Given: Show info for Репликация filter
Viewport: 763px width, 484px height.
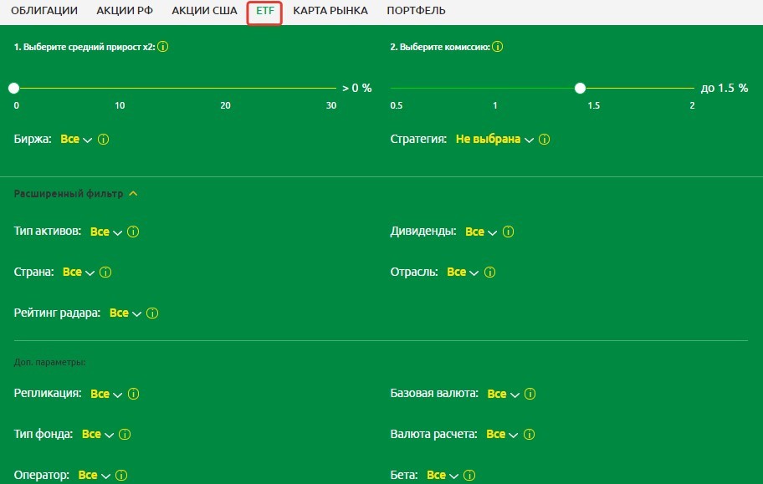Looking at the screenshot, I should [x=133, y=394].
